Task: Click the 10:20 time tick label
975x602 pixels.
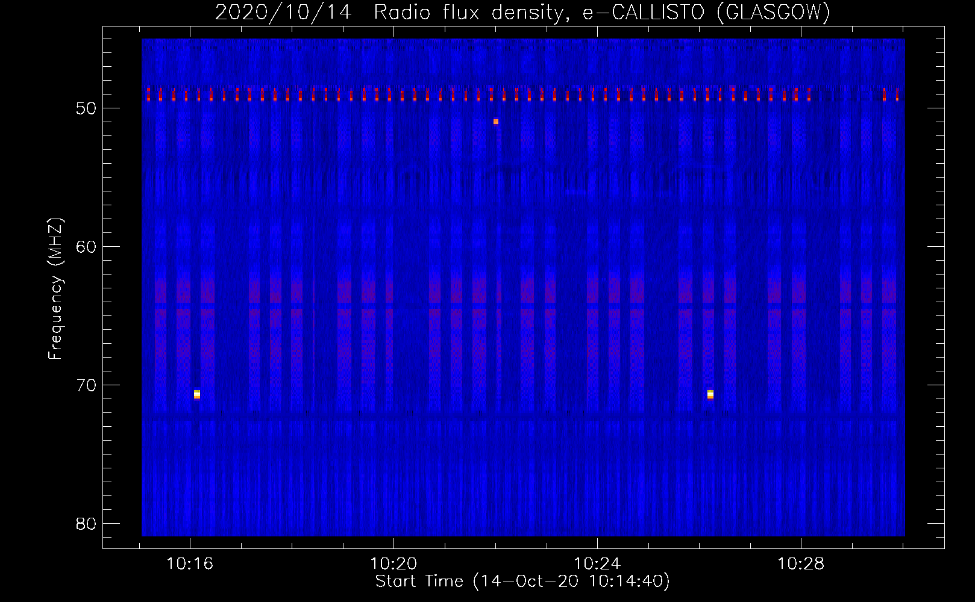Action: click(x=393, y=564)
